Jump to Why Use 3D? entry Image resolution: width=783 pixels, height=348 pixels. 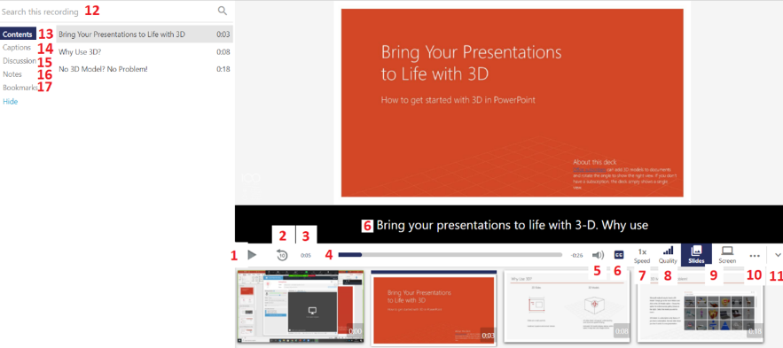tap(145, 52)
